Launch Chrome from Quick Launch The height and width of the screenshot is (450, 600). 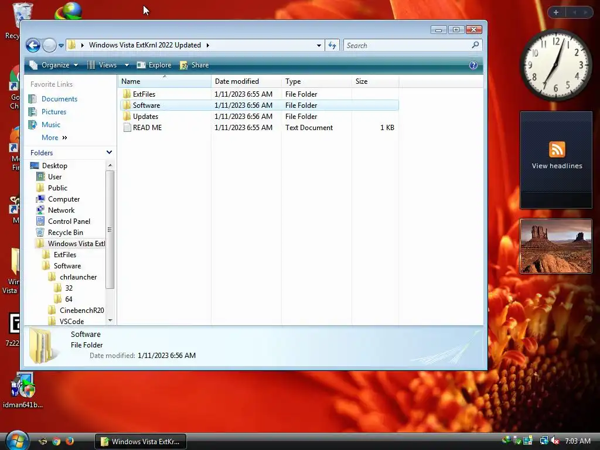click(x=56, y=442)
